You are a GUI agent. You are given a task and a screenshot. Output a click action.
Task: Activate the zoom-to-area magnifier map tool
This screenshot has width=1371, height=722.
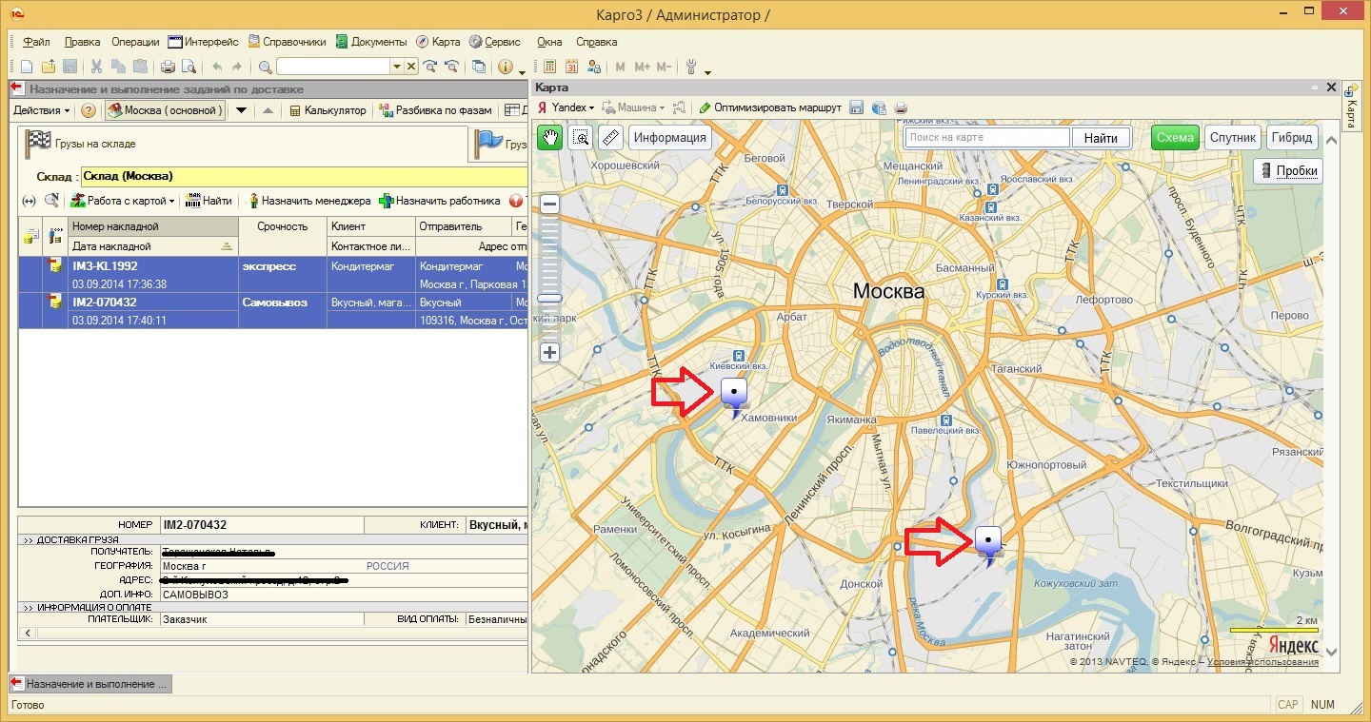click(x=580, y=137)
